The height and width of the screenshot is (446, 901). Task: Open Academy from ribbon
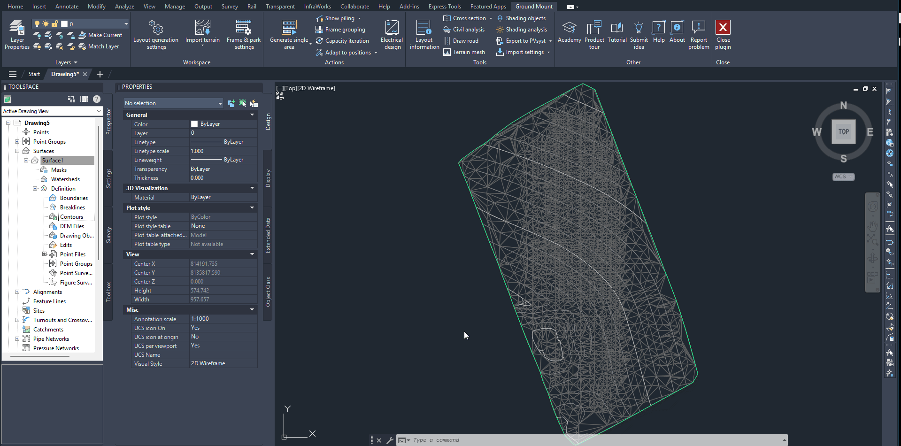pyautogui.click(x=569, y=31)
